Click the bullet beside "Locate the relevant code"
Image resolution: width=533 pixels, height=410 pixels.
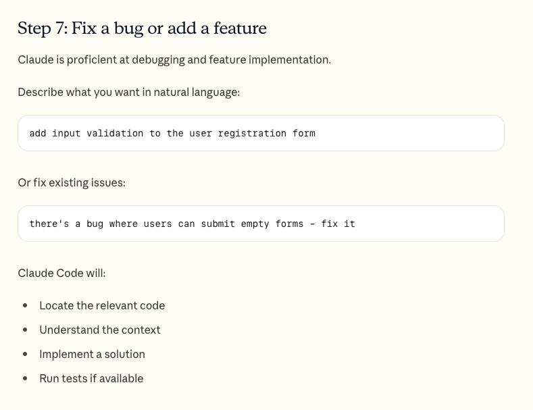click(x=25, y=305)
